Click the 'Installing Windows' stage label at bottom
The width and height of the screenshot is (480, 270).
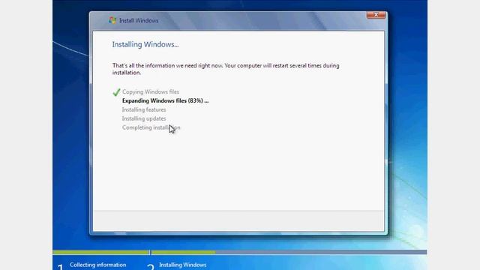(183, 265)
